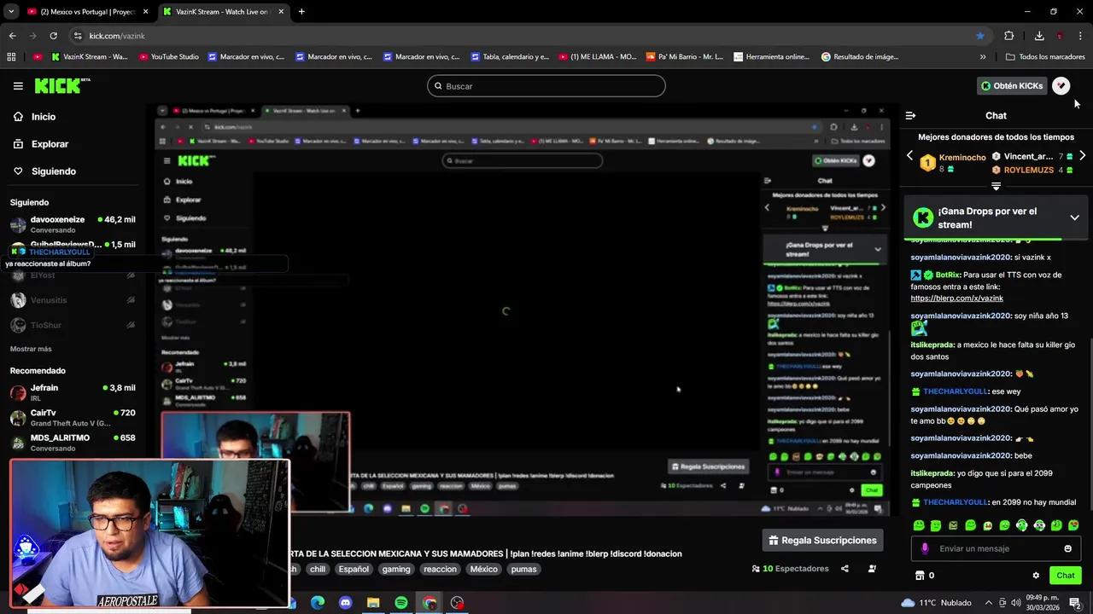Click the Español tag below stream
1093x614 pixels.
354,570
